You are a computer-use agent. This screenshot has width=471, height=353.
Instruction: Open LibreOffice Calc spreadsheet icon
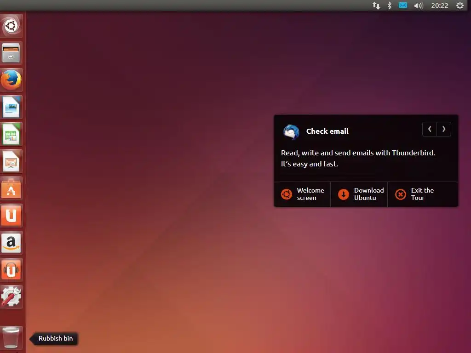(x=11, y=134)
